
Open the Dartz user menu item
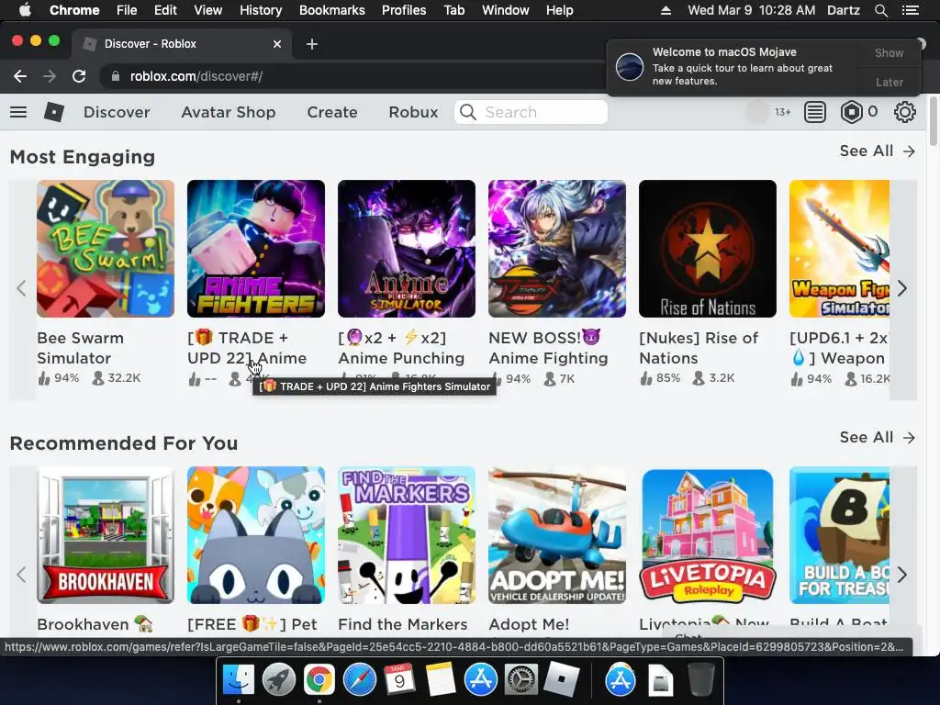pyautogui.click(x=844, y=10)
